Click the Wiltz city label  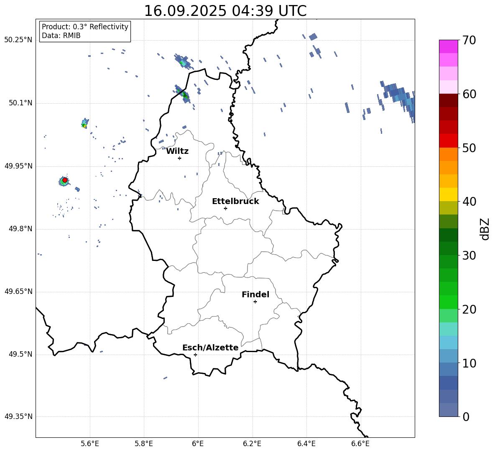(x=177, y=151)
